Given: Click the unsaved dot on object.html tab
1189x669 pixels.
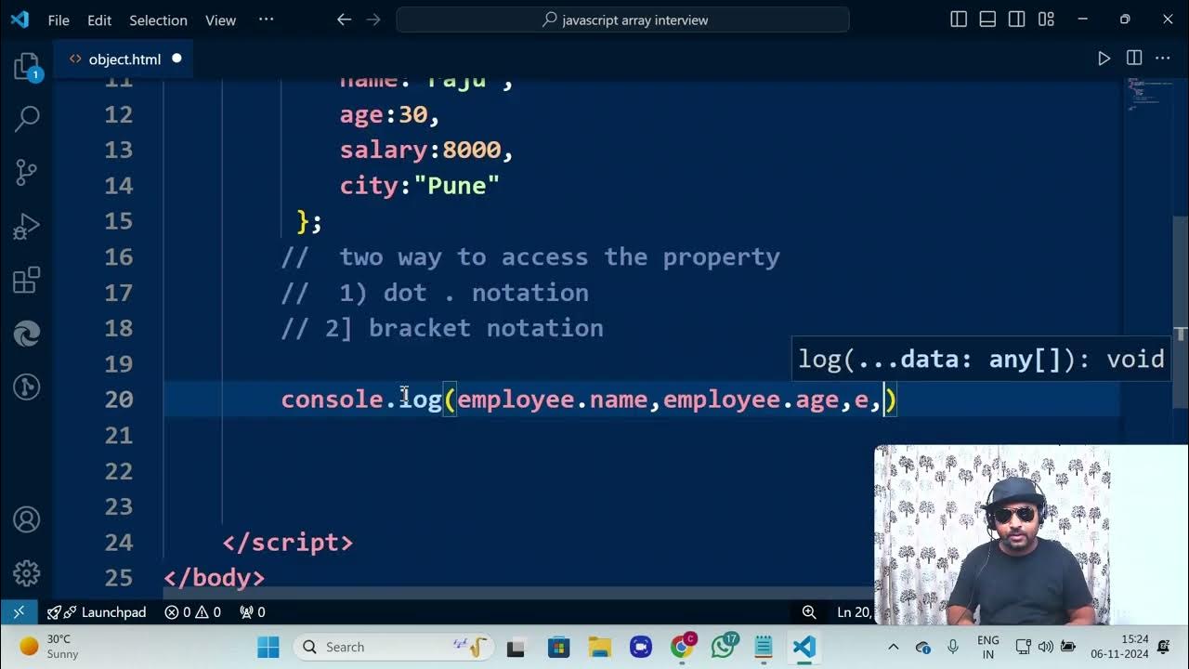Looking at the screenshot, I should point(176,59).
